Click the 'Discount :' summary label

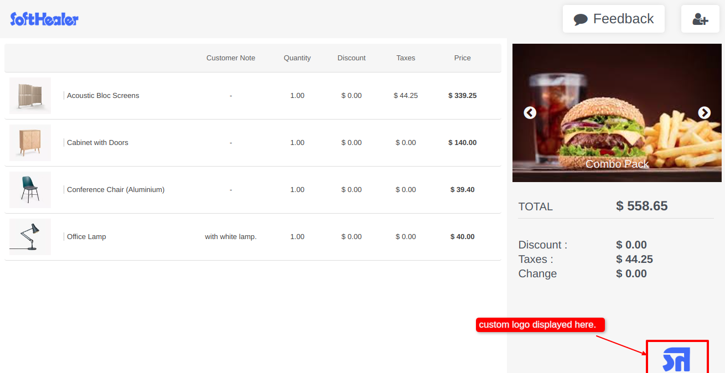[543, 245]
